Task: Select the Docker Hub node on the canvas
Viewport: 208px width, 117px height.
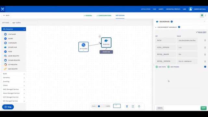Action: (x=106, y=43)
